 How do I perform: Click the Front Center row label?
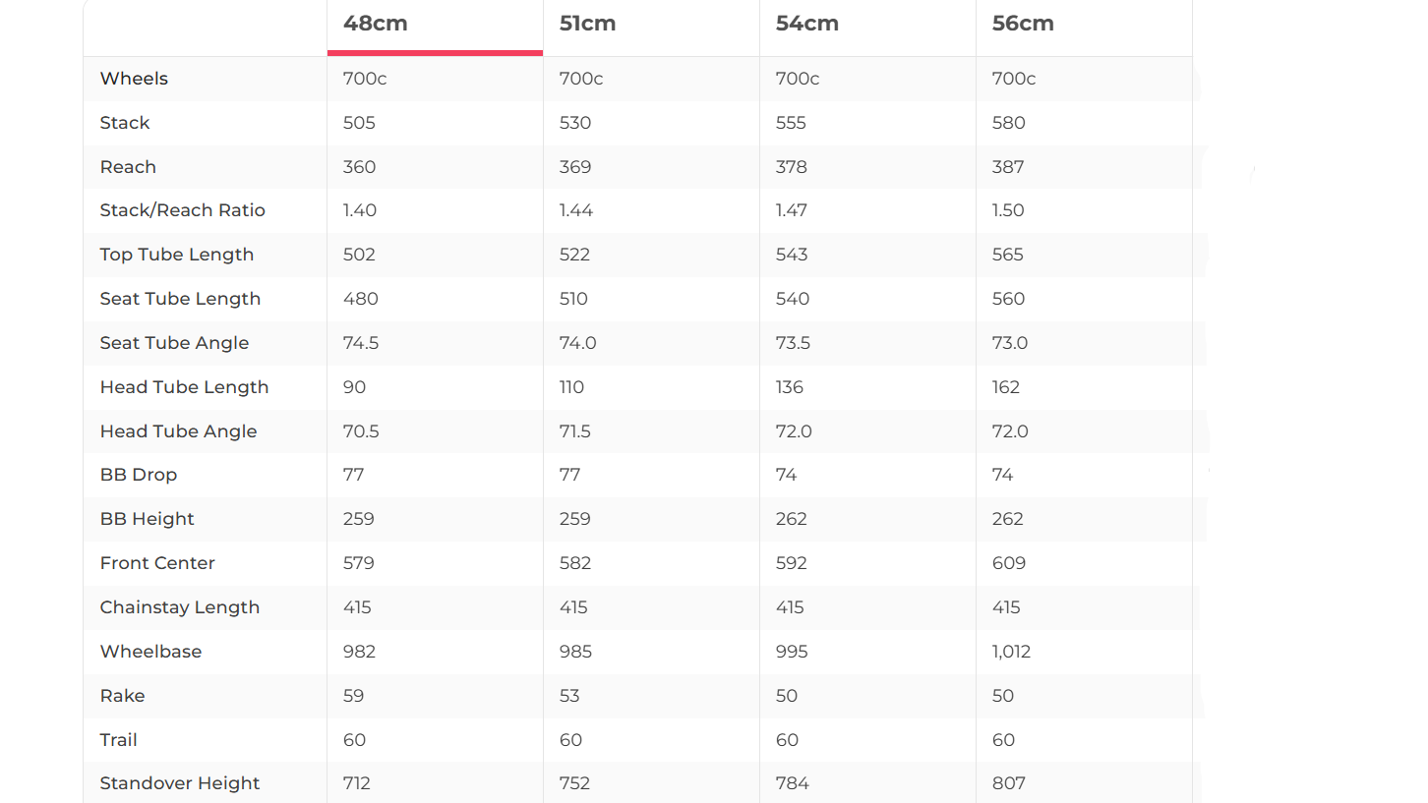pyautogui.click(x=157, y=563)
